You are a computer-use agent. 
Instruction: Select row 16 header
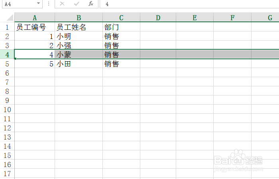click(x=7, y=164)
